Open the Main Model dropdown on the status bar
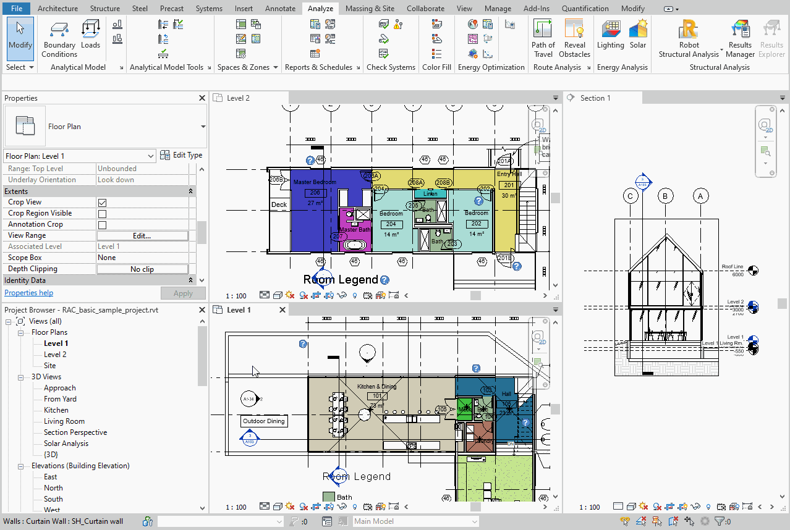The height and width of the screenshot is (530, 790). pyautogui.click(x=474, y=521)
